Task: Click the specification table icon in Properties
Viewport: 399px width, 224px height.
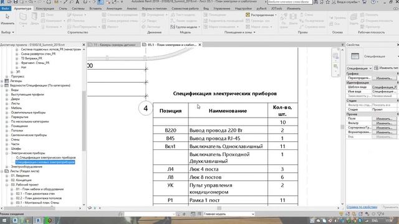Action: point(355,56)
